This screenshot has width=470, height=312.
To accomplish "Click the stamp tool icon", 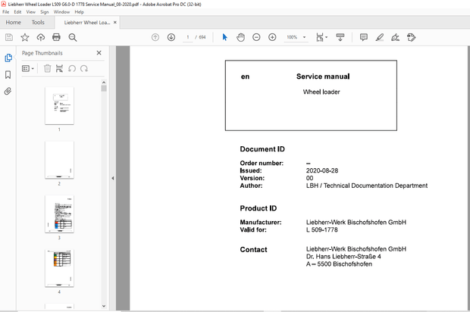I will click(x=411, y=37).
